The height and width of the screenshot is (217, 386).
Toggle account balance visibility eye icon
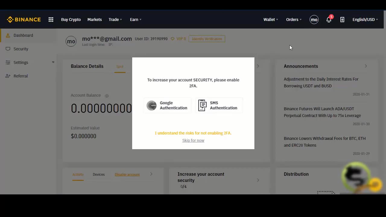coord(107,96)
